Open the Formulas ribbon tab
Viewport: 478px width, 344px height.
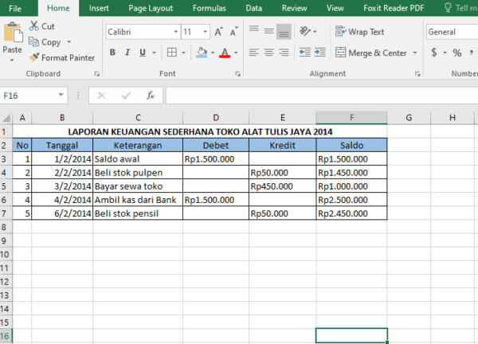pyautogui.click(x=211, y=8)
